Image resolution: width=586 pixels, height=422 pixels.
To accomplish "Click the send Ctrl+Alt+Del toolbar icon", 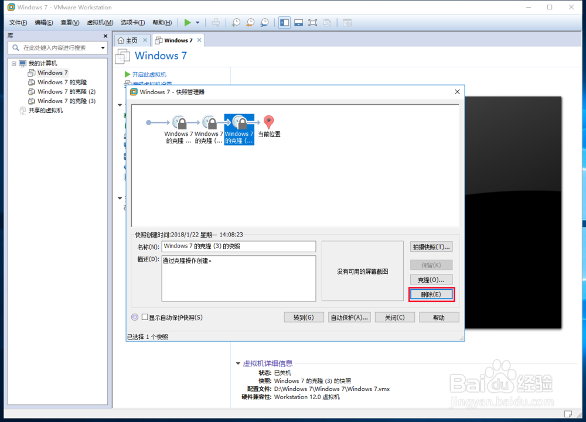I will [216, 23].
